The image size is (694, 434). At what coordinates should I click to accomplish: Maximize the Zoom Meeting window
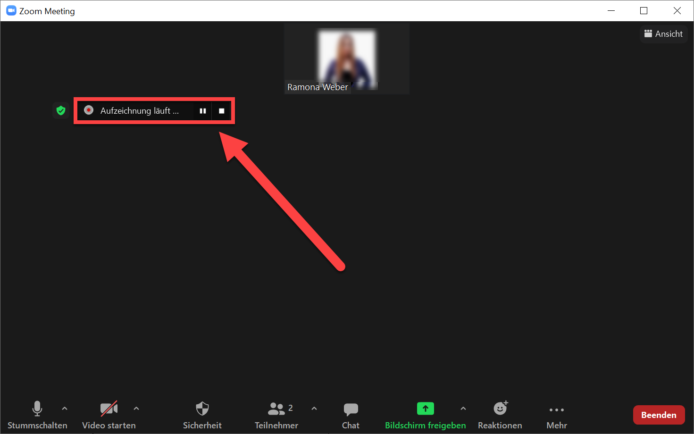click(644, 10)
